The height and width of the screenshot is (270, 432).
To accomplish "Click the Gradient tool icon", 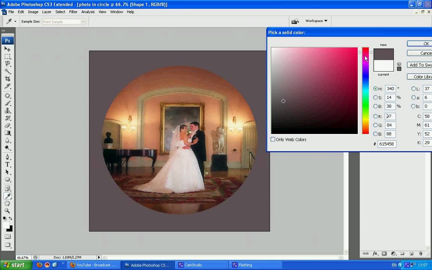I will (7, 133).
